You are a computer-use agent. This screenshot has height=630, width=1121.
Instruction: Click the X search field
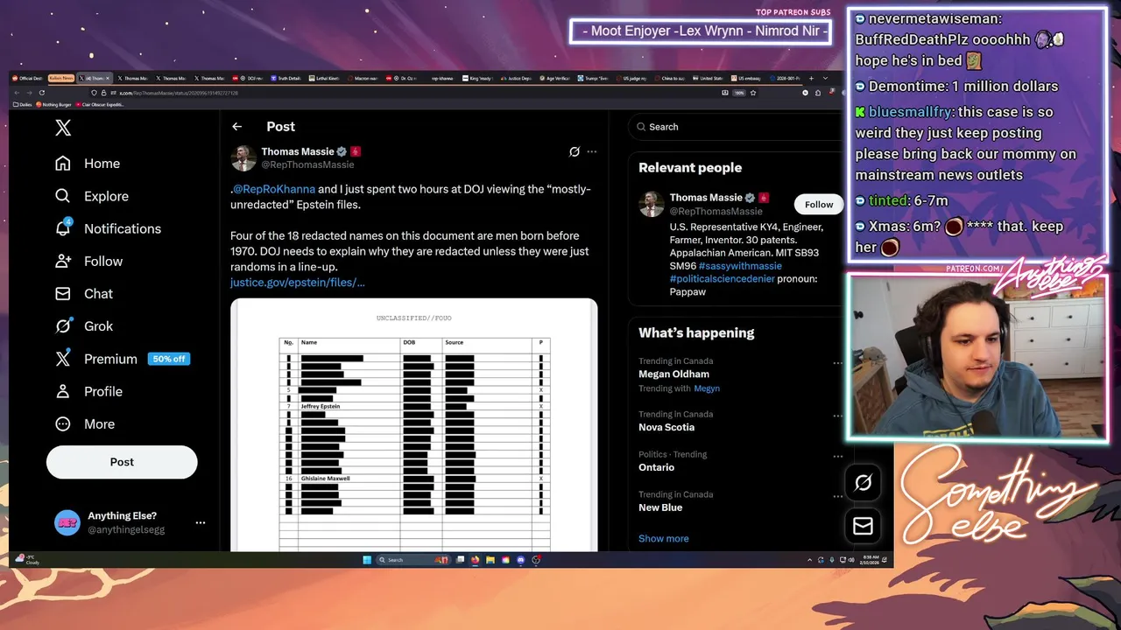click(x=736, y=127)
